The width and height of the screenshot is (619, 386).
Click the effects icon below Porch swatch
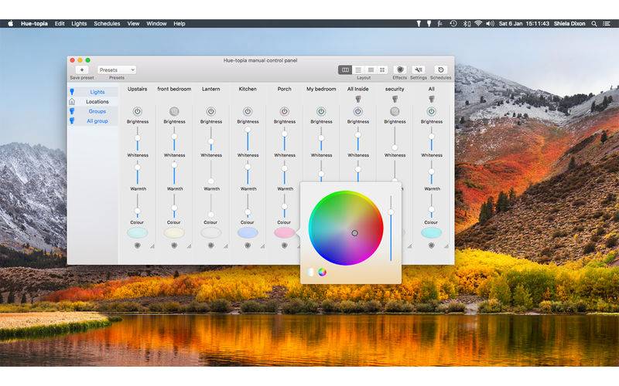click(284, 245)
